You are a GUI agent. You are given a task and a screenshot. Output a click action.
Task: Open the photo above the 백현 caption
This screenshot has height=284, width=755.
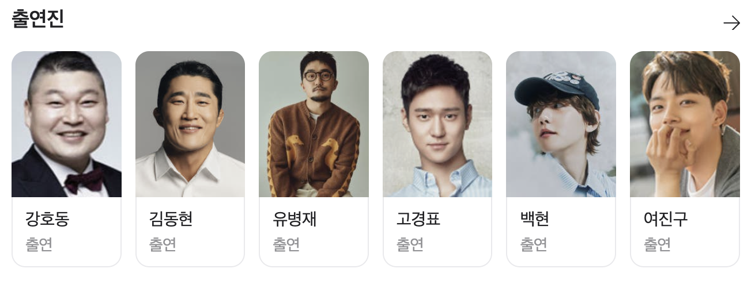point(561,124)
